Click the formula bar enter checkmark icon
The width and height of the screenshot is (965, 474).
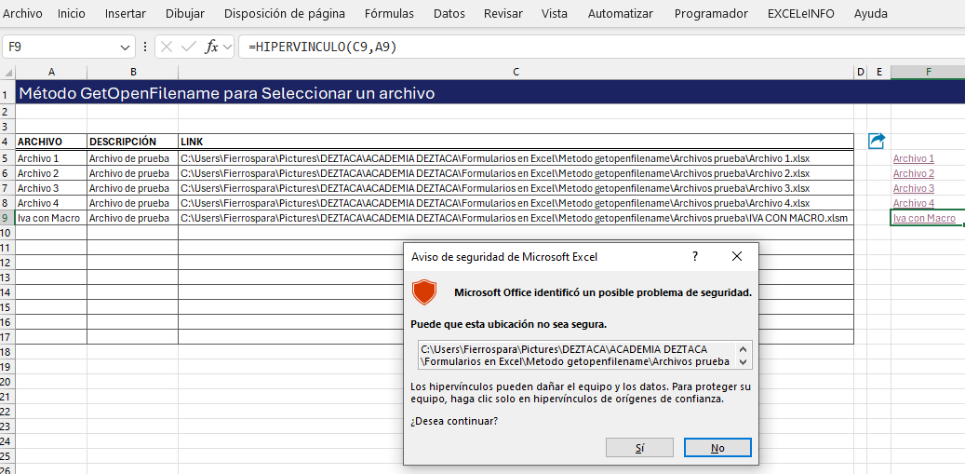point(189,47)
